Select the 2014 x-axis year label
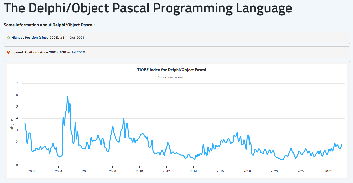The height and width of the screenshot is (183, 353). tap(193, 171)
